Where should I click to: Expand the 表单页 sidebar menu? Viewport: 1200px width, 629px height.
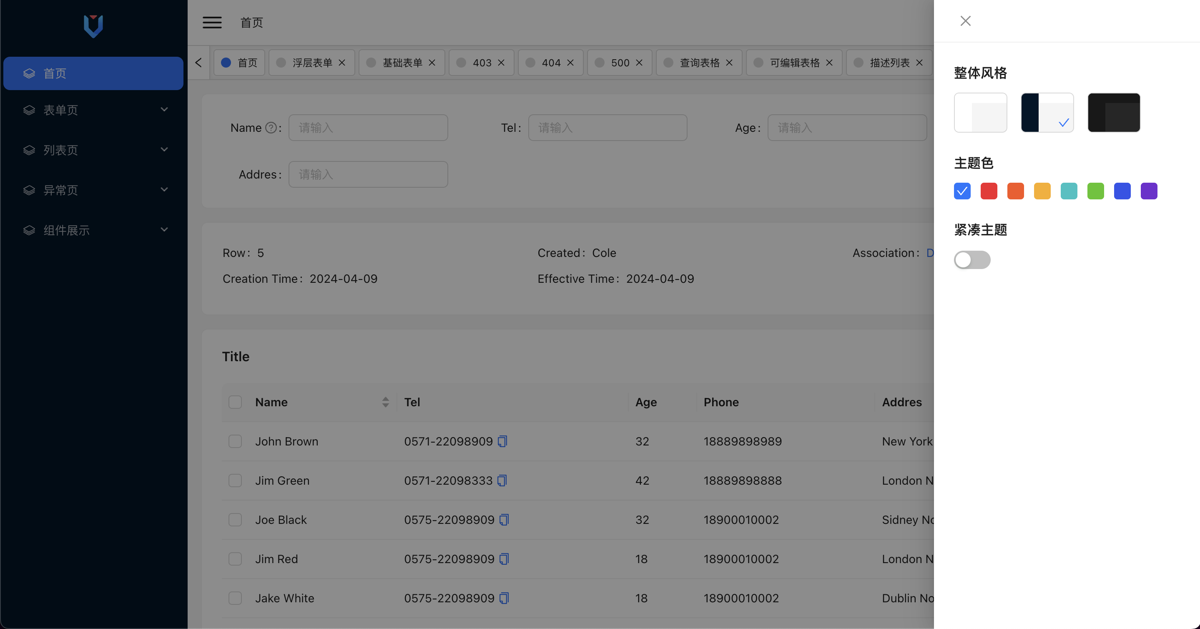(93, 110)
